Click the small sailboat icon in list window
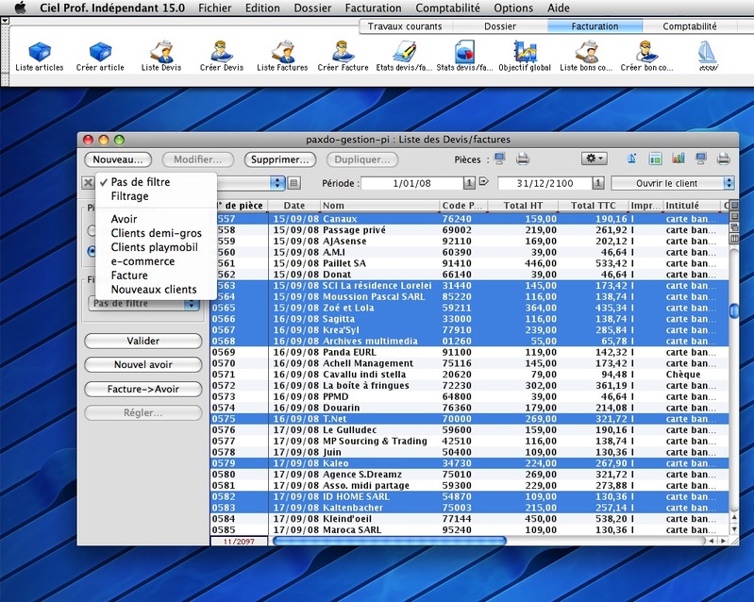The width and height of the screenshot is (754, 602). (x=632, y=159)
